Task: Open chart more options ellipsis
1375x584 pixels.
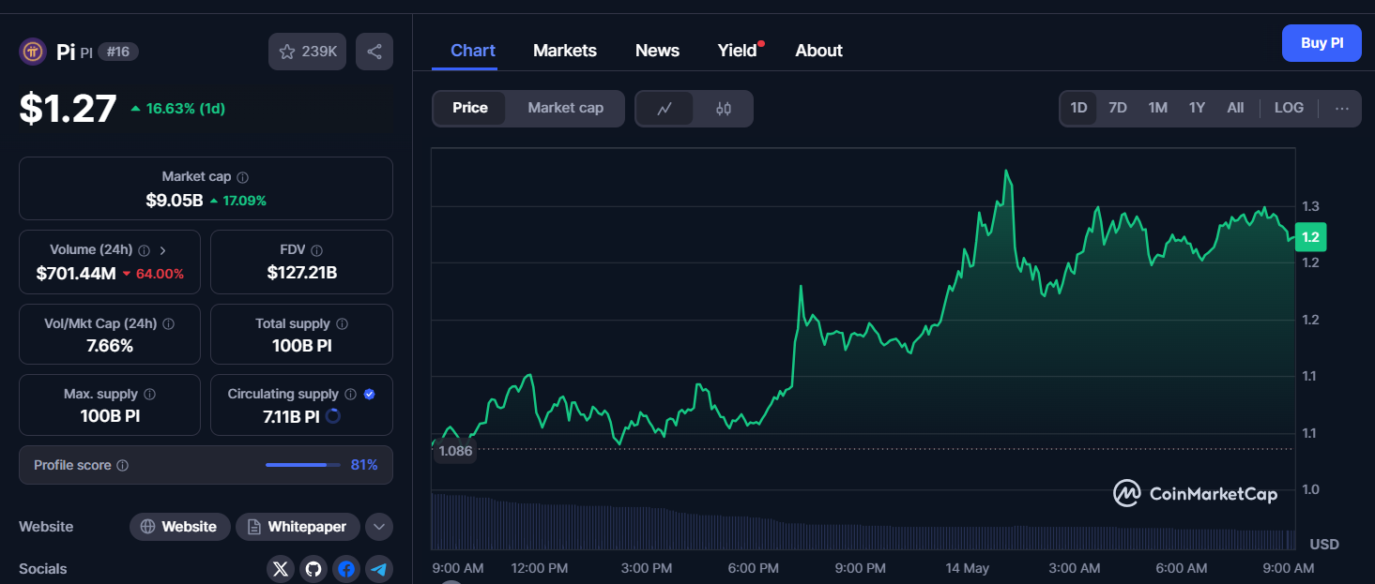Action: 1342,109
